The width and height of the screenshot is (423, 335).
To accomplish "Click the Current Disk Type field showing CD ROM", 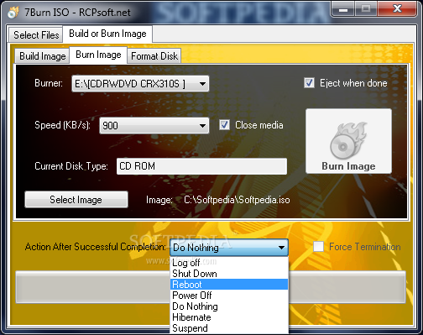I will point(201,166).
